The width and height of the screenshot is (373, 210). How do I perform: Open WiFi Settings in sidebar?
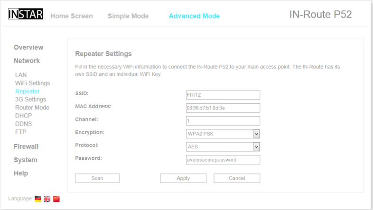coord(32,83)
